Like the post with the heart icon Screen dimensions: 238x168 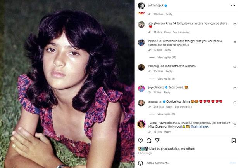[x=141, y=140]
